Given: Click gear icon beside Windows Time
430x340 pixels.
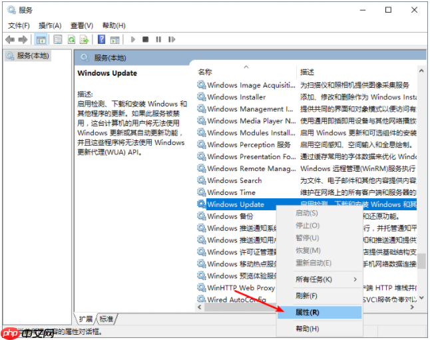Looking at the screenshot, I should click(x=202, y=192).
